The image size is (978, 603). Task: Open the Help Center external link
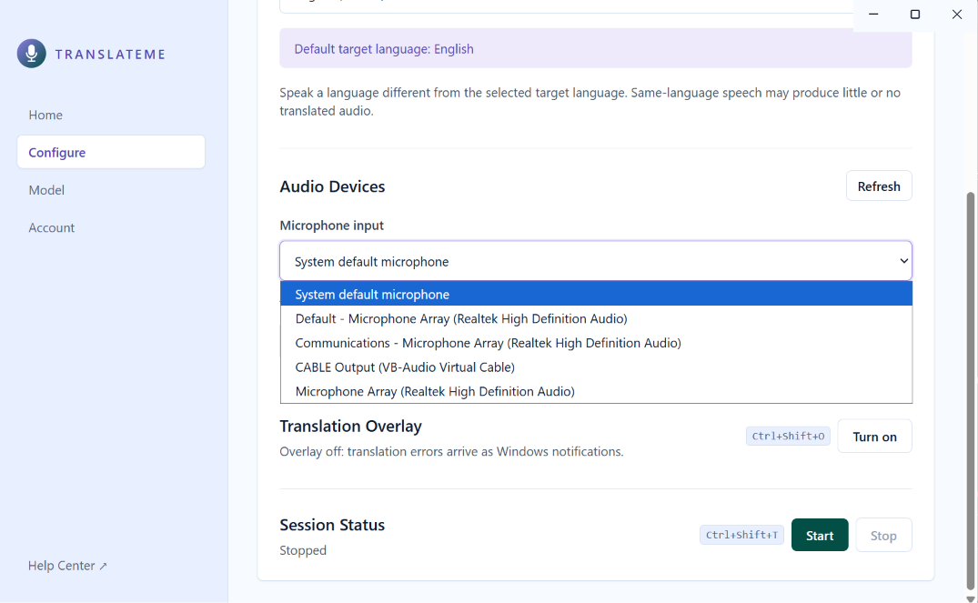(67, 566)
